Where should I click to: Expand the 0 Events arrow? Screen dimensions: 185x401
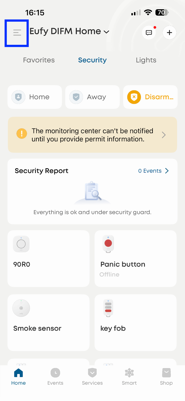(x=167, y=171)
